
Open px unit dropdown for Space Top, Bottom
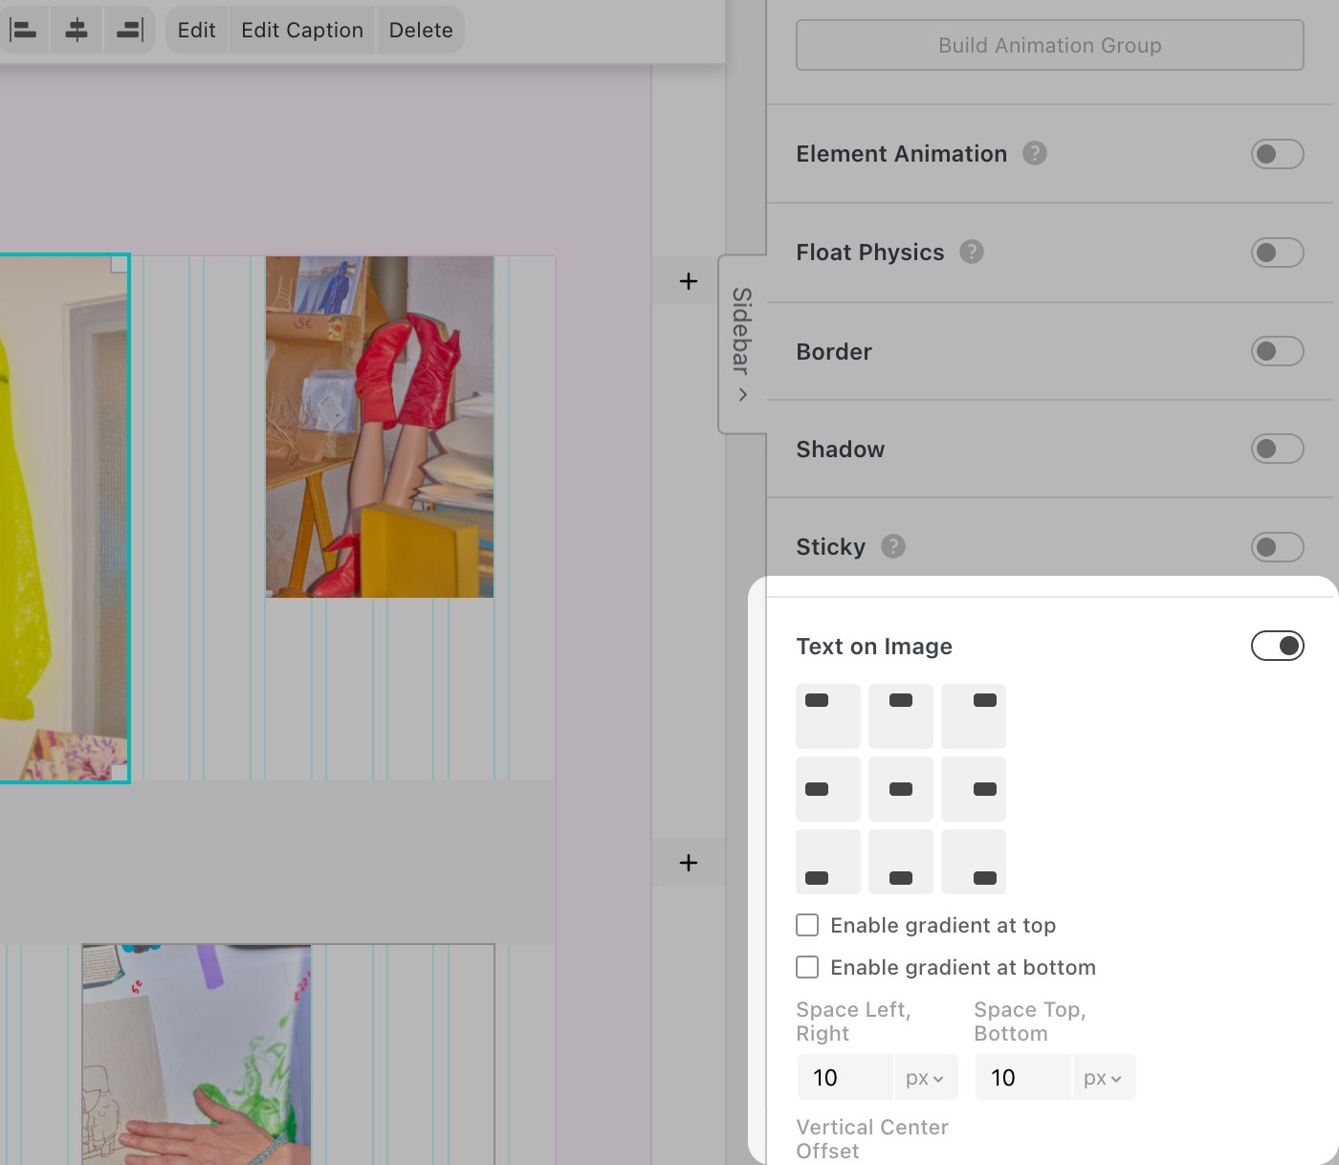pos(1103,1077)
